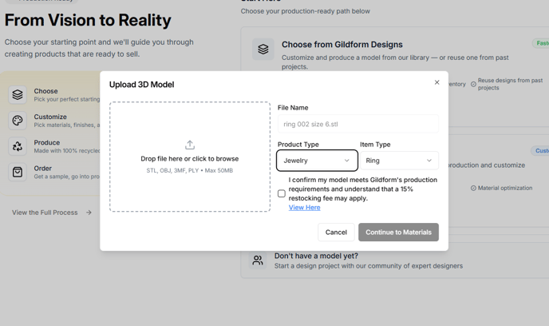
Task: Click the Choose step layers icon
Action: [x=18, y=94]
